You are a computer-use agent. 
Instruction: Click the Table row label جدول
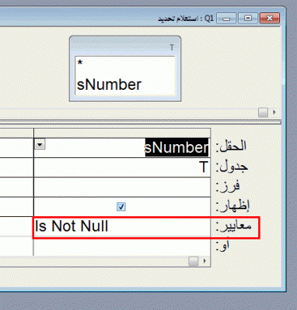point(232,167)
